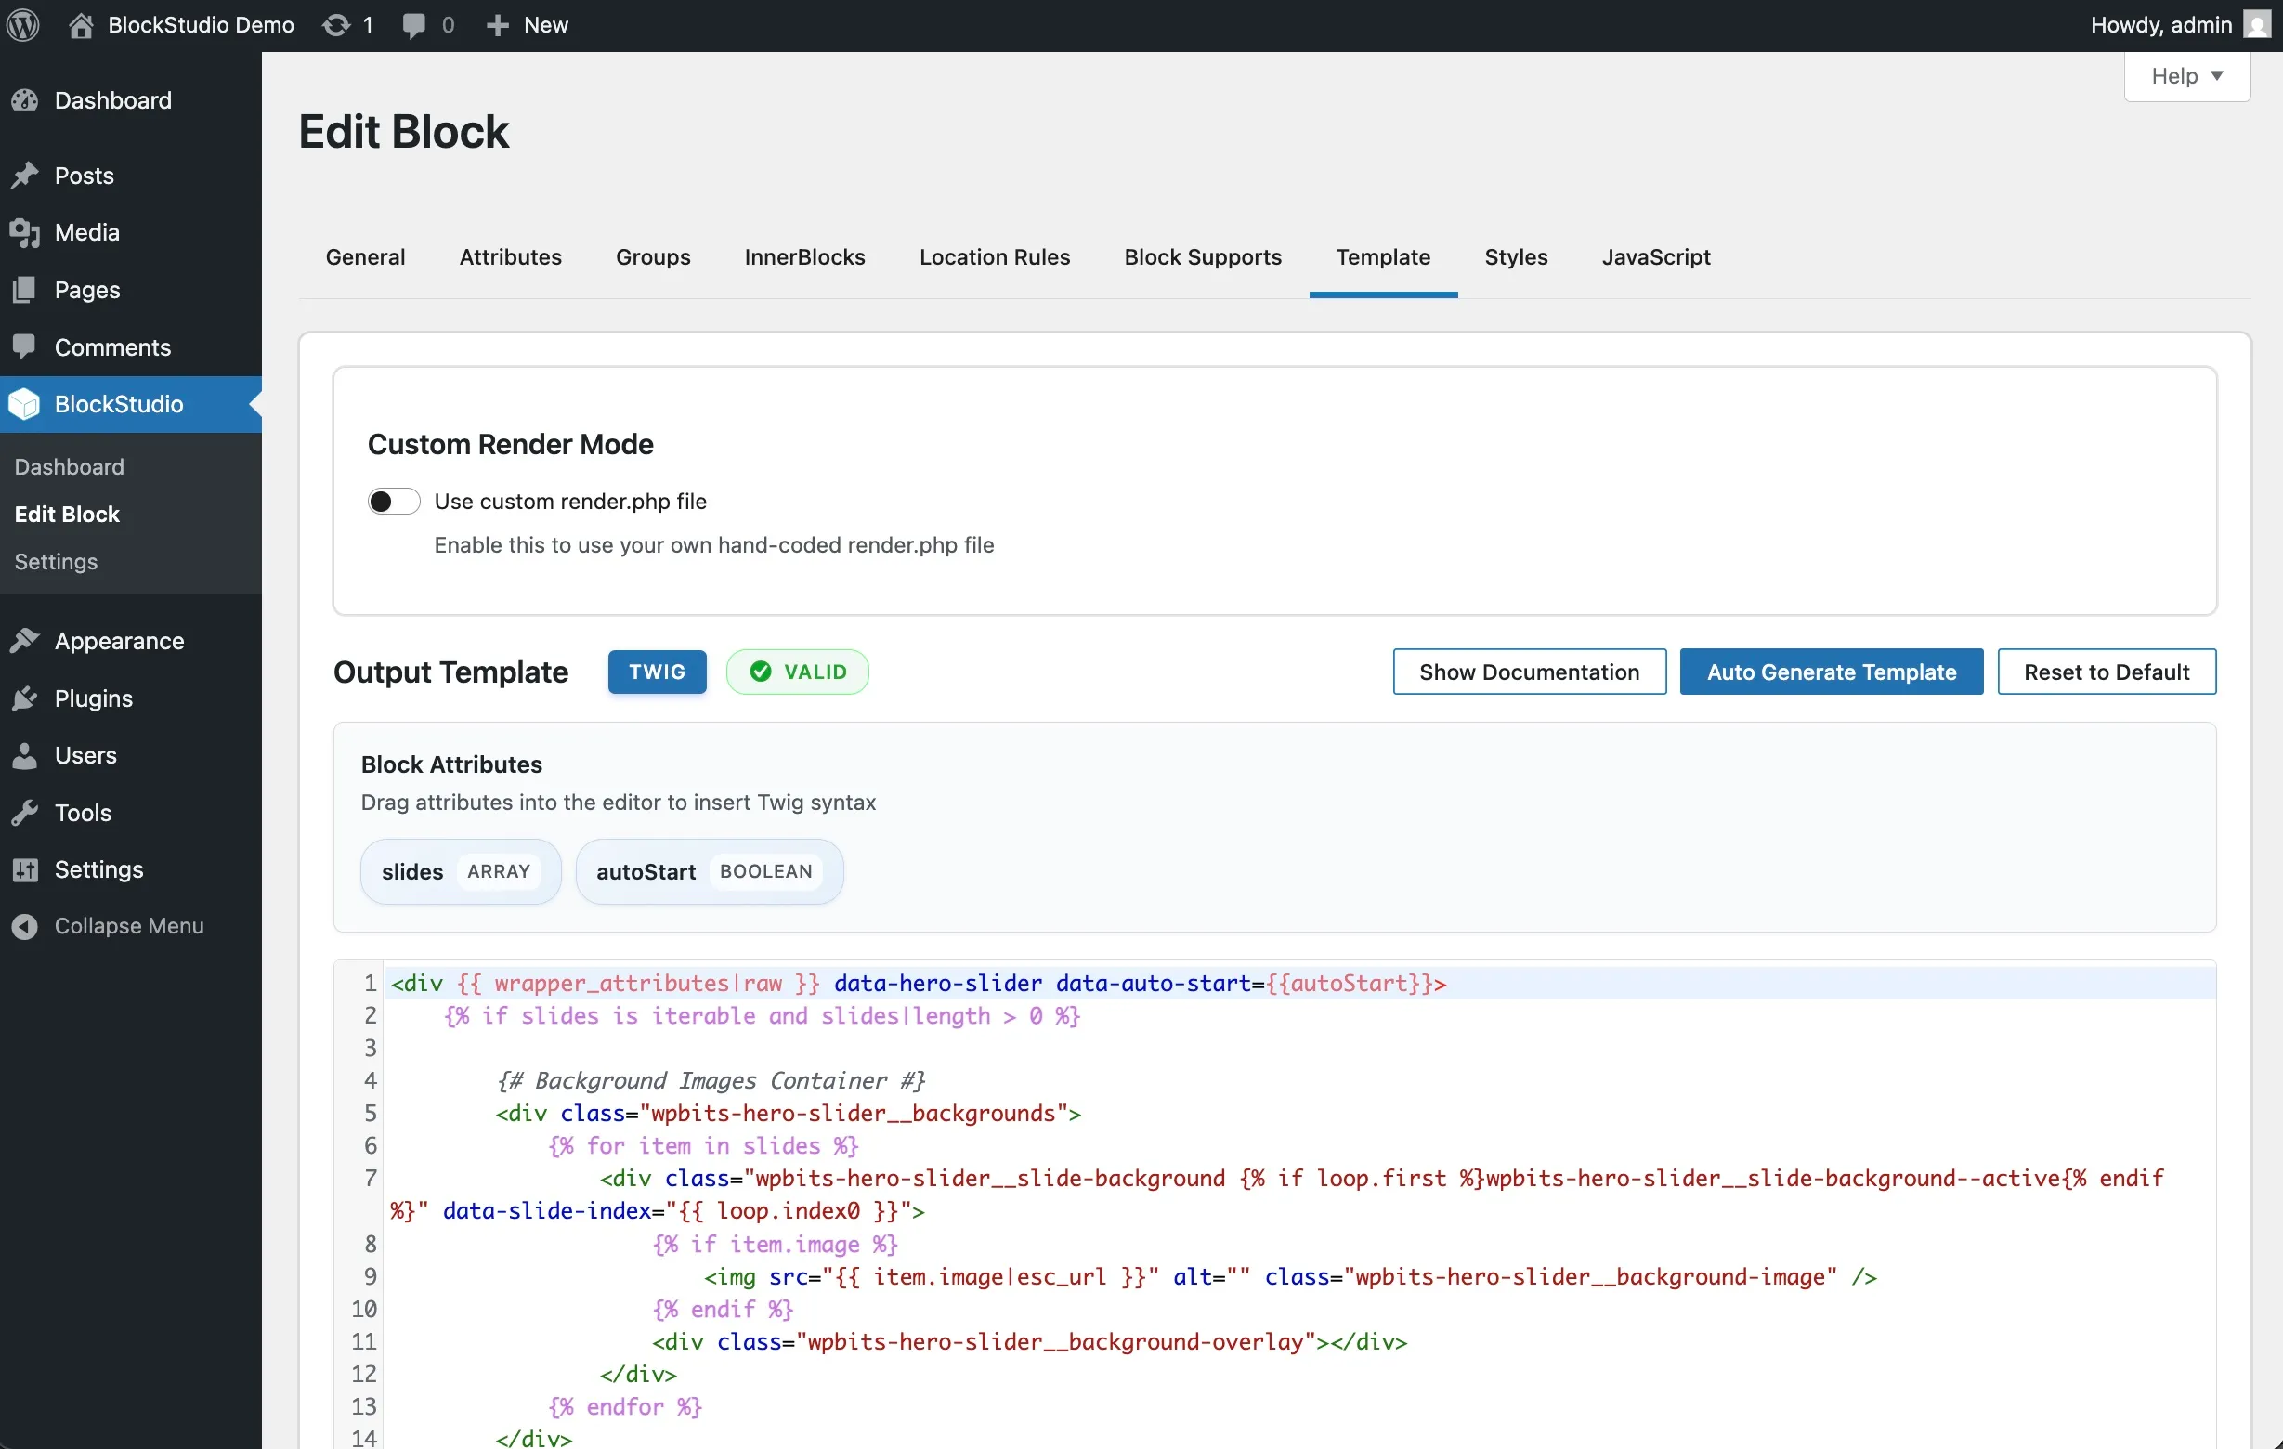Click the Comments icon in sidebar
2283x1449 pixels.
tap(25, 347)
